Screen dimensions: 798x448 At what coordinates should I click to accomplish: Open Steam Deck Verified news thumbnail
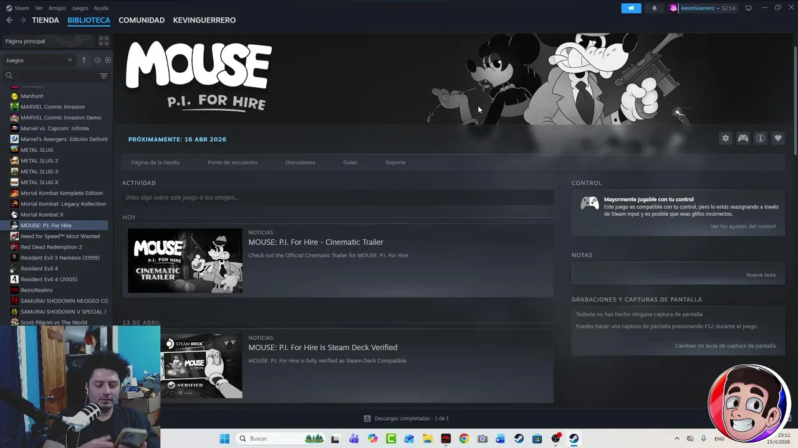point(201,366)
